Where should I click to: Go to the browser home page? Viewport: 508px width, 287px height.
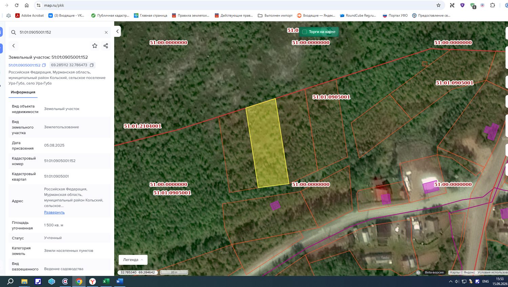[27, 5]
